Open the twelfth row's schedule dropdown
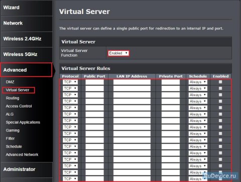The height and width of the screenshot is (182, 241). [x=198, y=153]
